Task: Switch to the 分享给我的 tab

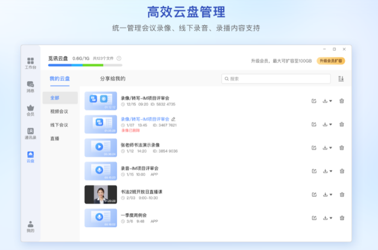Action: tap(113, 79)
